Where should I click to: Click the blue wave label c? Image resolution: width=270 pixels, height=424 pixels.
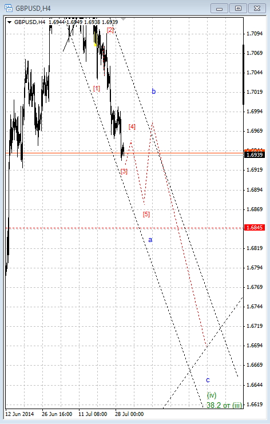click(208, 380)
